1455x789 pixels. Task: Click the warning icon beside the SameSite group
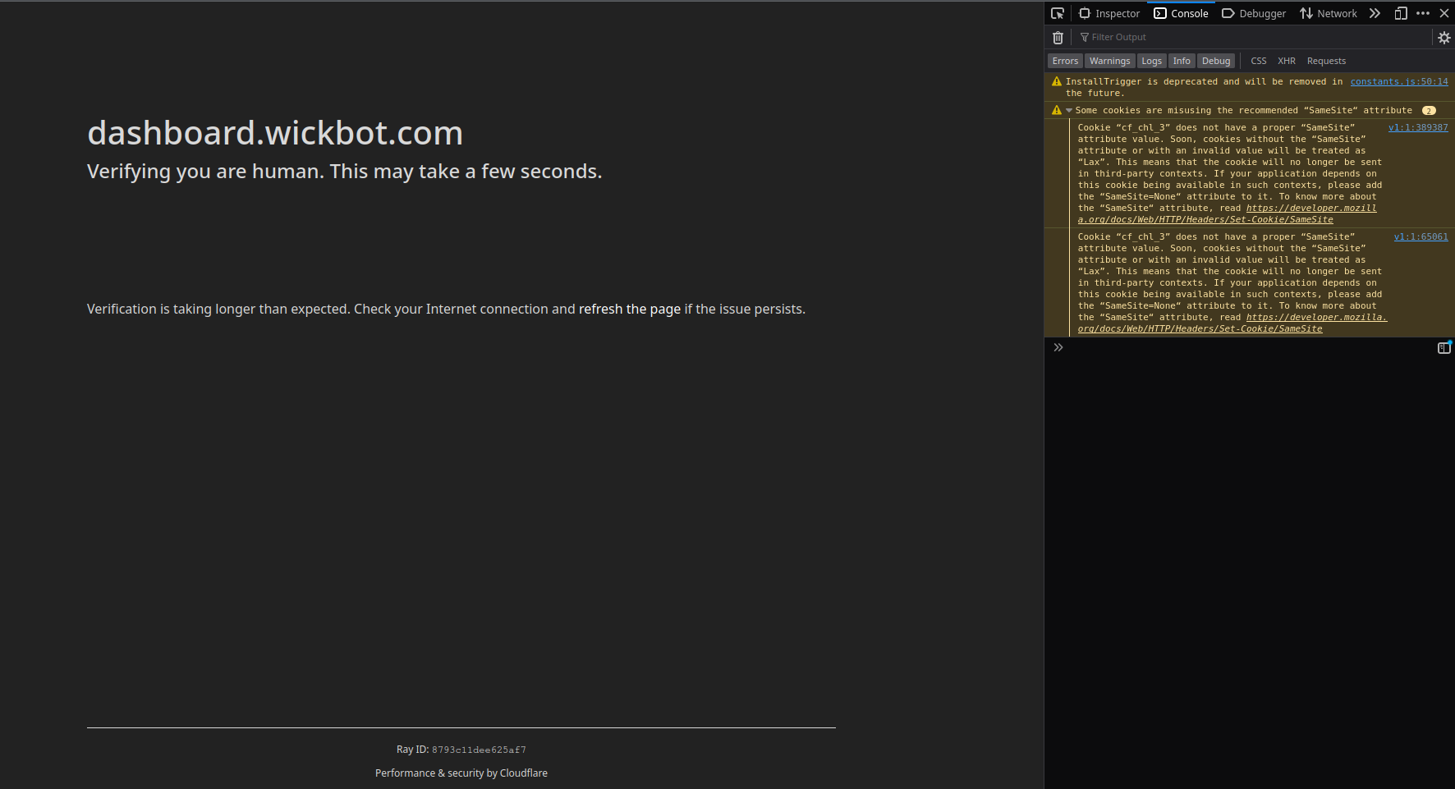[1057, 110]
